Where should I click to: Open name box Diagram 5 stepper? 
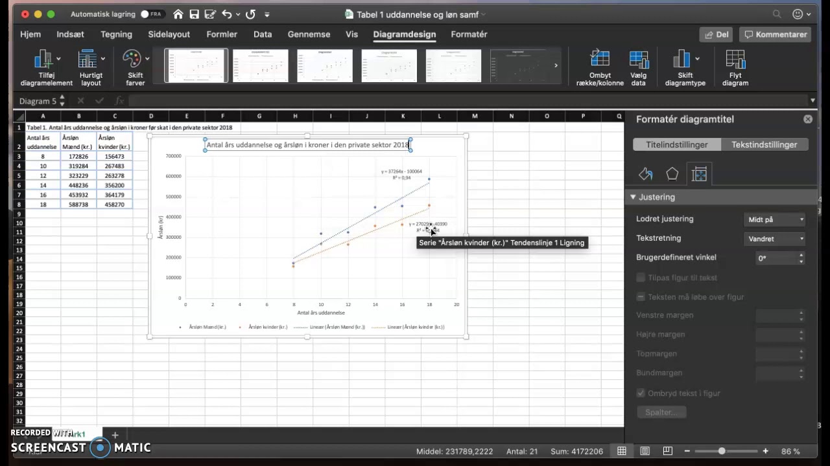point(62,101)
